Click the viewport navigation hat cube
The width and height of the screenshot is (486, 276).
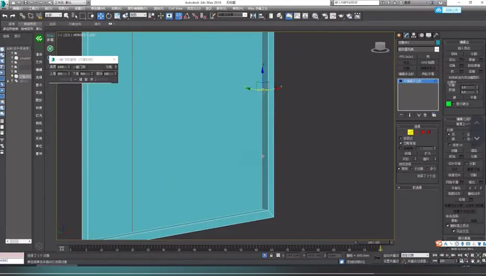coord(380,47)
